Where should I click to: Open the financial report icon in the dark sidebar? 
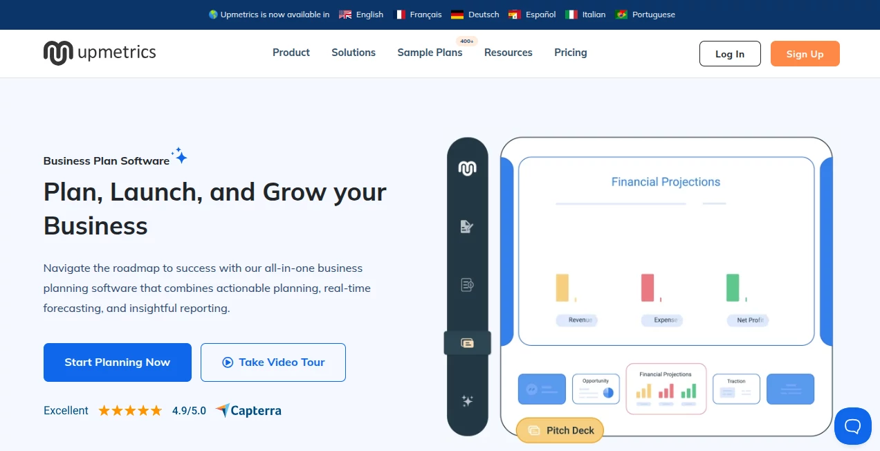[x=467, y=284]
